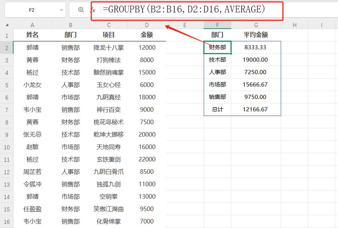Click the cell 桃花岛秘术
This screenshot has height=228, width=338.
pos(109,122)
